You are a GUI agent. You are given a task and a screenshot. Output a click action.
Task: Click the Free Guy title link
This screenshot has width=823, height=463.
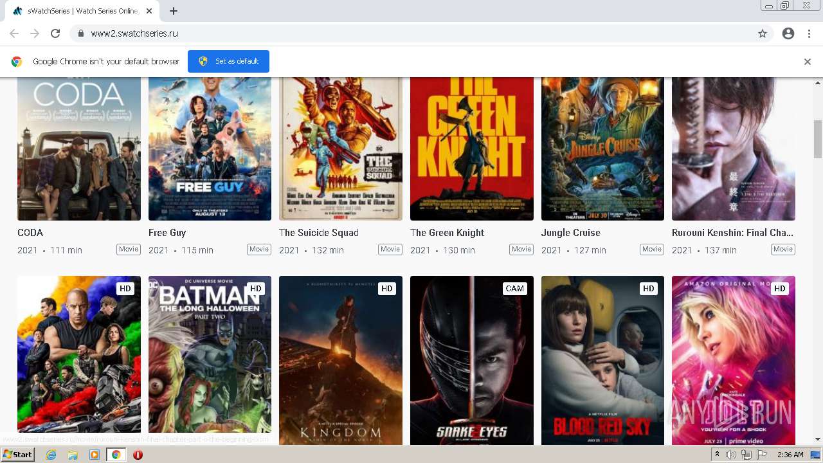(167, 233)
